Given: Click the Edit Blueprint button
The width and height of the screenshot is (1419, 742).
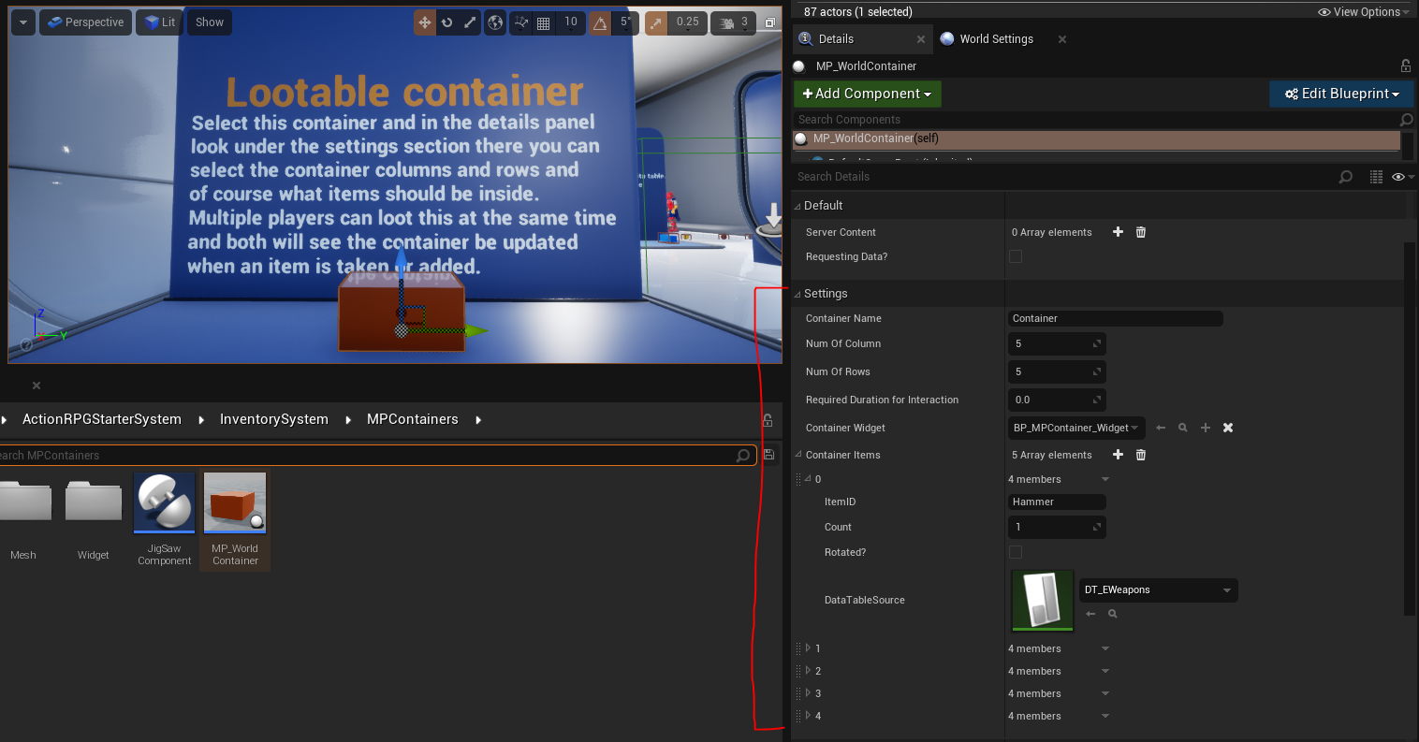Looking at the screenshot, I should point(1342,94).
